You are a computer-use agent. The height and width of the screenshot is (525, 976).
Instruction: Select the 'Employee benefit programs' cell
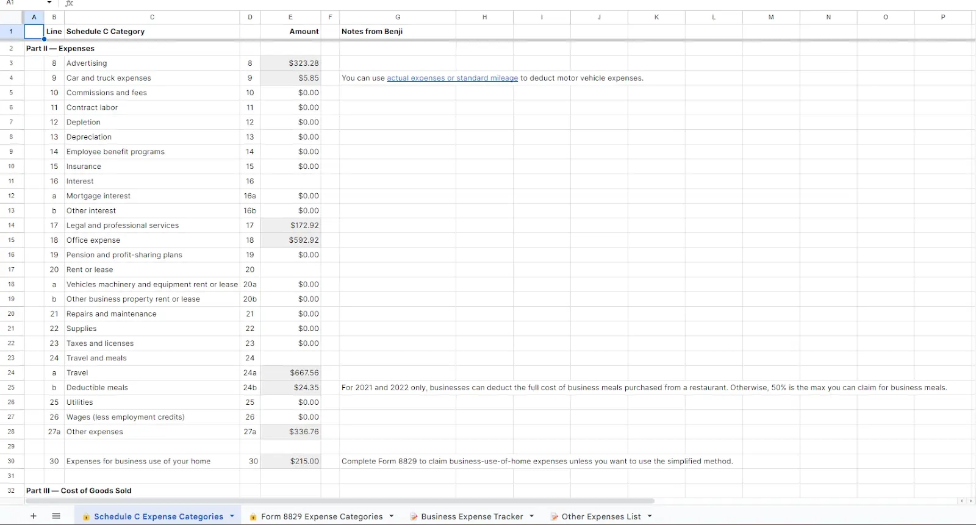[x=152, y=152]
